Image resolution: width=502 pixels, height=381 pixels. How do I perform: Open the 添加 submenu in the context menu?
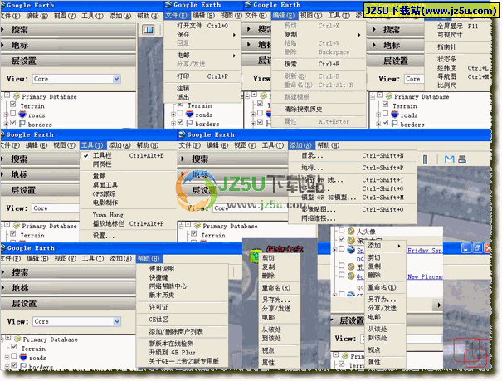tap(384, 246)
